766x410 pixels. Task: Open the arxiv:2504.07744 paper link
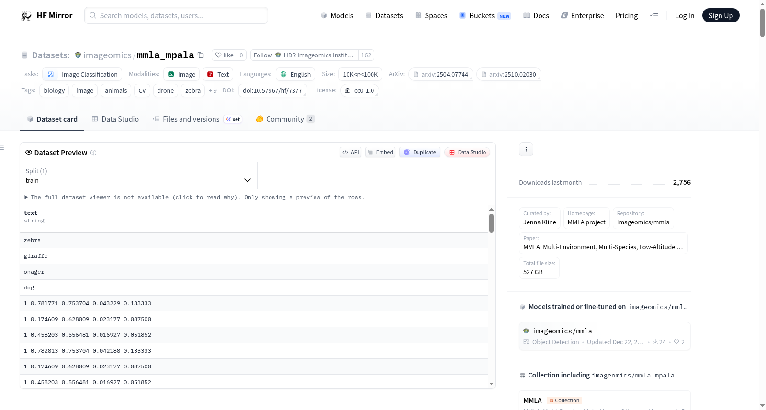(441, 74)
